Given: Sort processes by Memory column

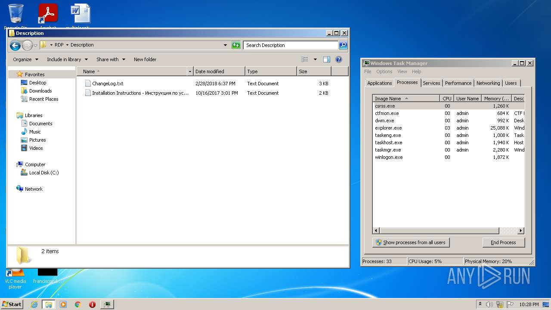Looking at the screenshot, I should coord(496,99).
